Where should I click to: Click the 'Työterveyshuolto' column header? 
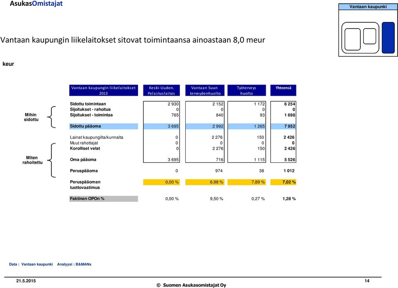coord(246,90)
